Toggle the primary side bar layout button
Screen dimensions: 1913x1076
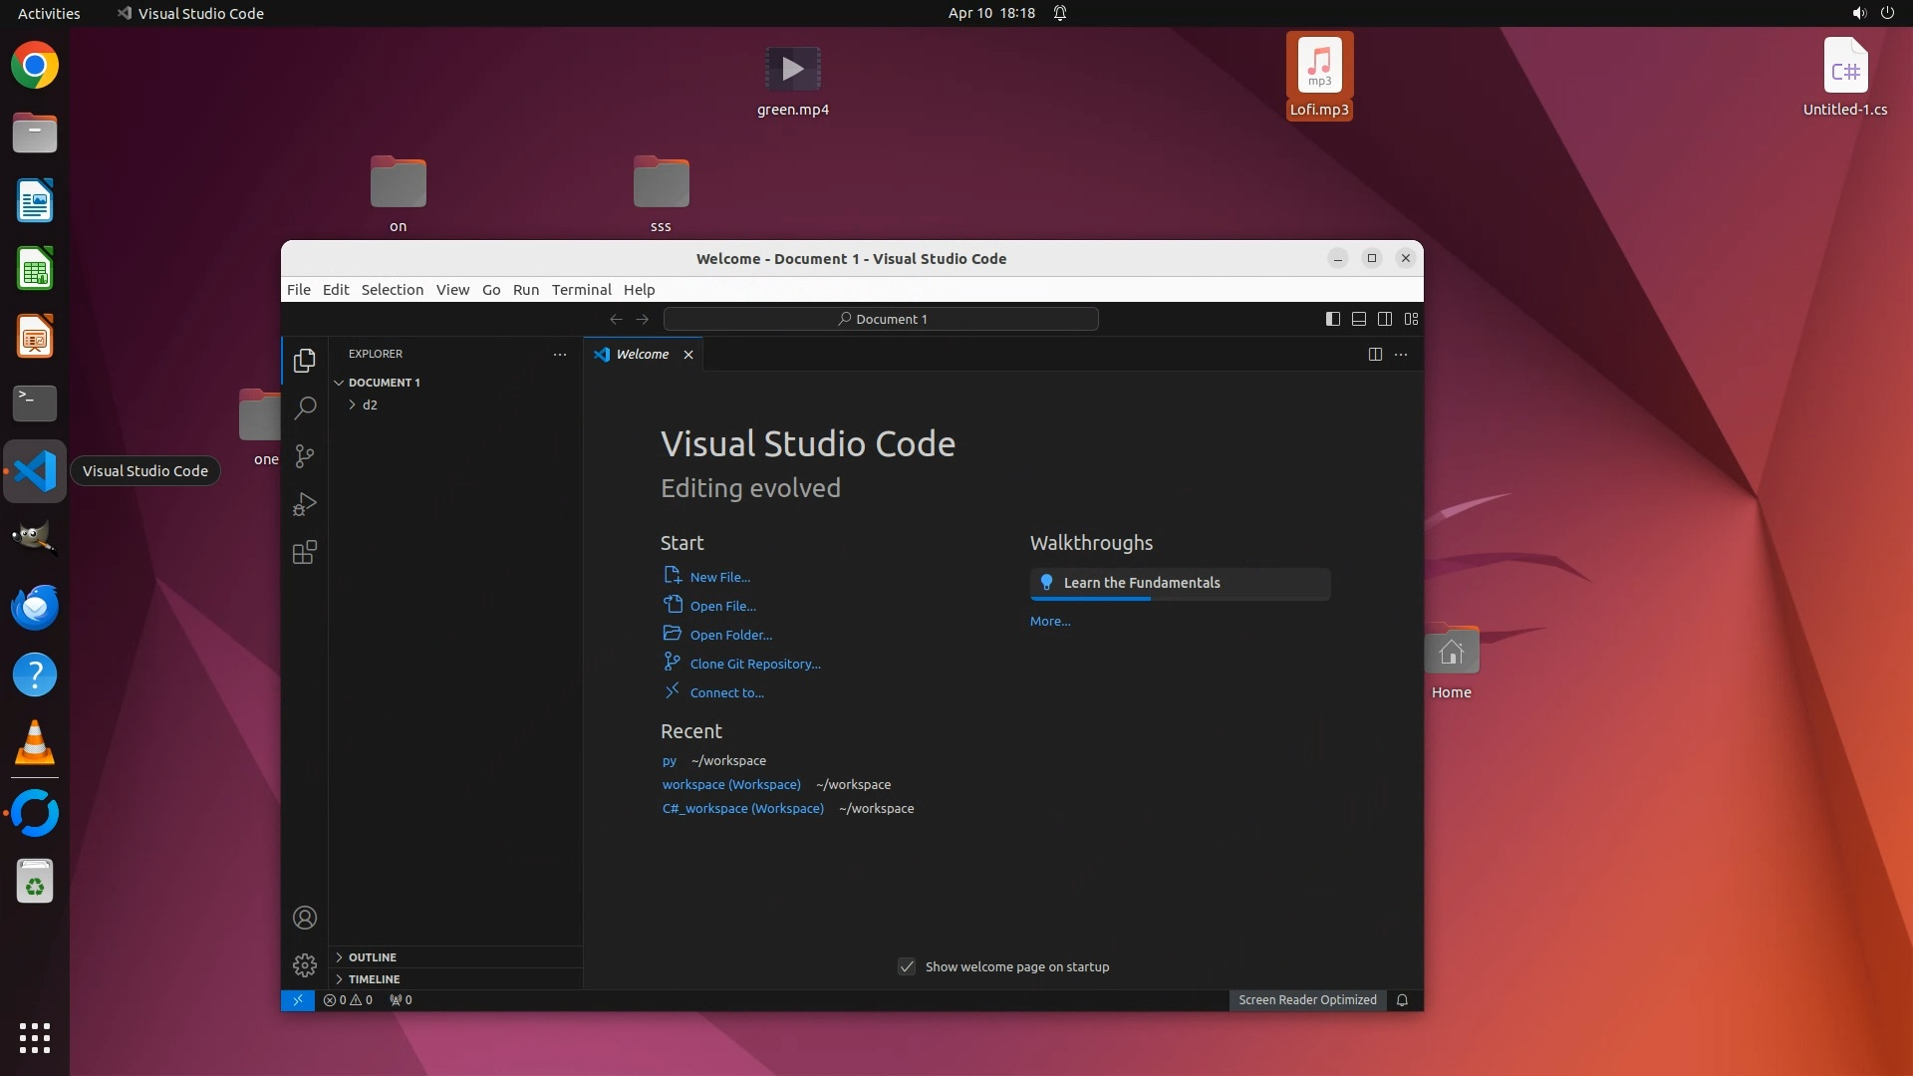pos(1332,319)
